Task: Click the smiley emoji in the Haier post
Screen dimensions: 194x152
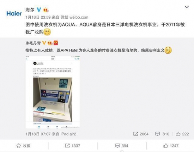Action: pos(47,32)
